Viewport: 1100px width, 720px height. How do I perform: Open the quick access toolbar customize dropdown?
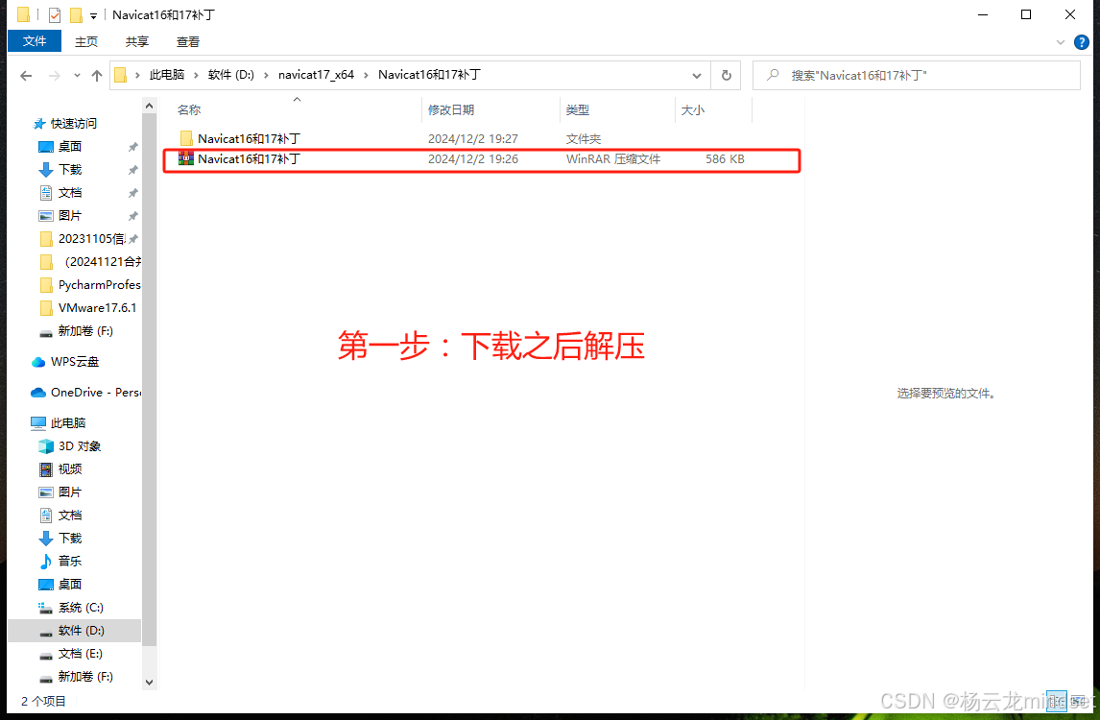92,15
